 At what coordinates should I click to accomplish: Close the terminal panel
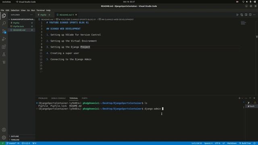point(254,98)
